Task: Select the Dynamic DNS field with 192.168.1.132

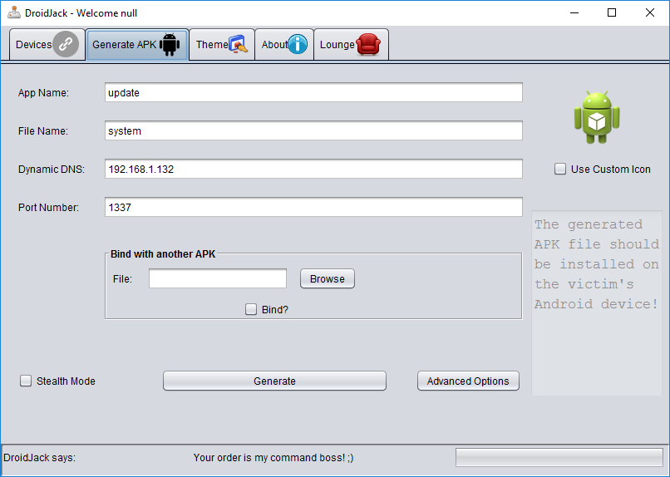Action: pos(313,169)
